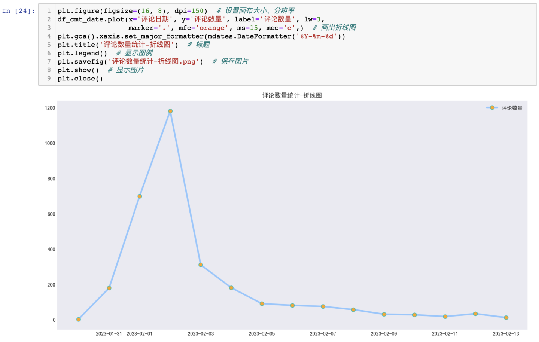Click the data point at 2023-02-11

click(x=445, y=317)
